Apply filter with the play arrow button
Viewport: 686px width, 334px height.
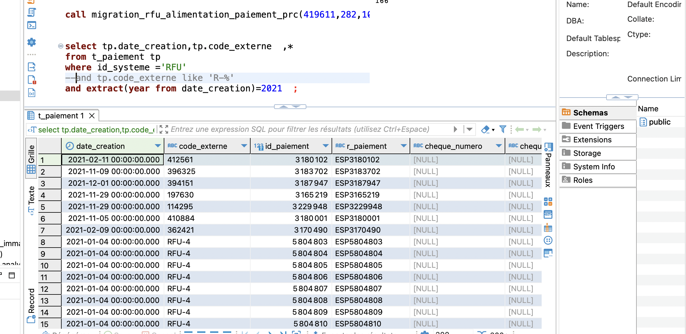pos(455,129)
